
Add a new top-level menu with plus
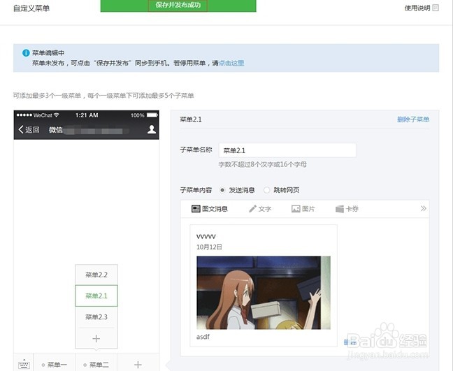pos(138,364)
